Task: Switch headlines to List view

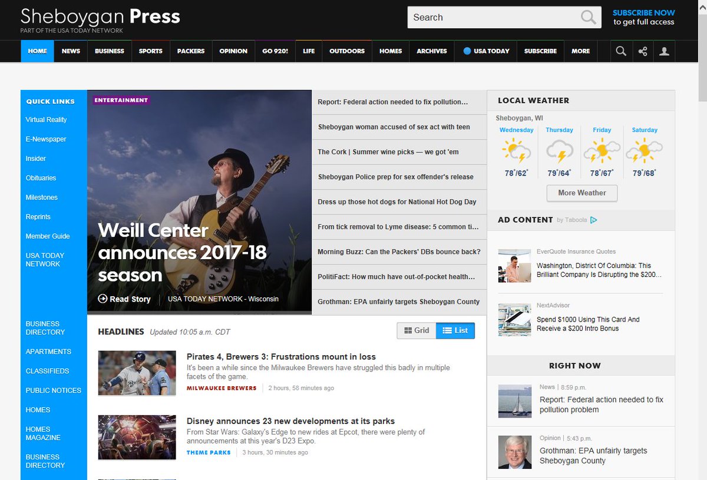Action: click(455, 330)
